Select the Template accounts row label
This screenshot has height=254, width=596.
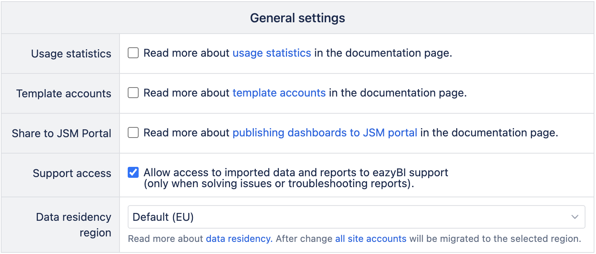(64, 94)
